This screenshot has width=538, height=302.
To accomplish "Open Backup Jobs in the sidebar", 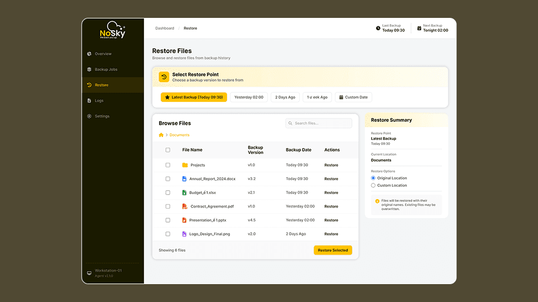I will [106, 69].
